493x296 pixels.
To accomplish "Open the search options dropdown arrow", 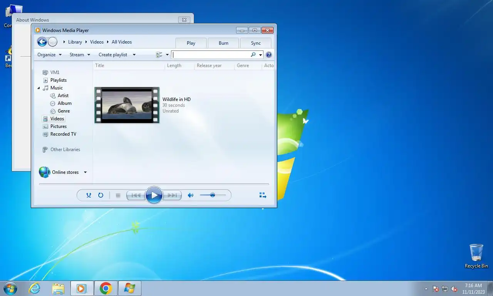I will coord(260,55).
